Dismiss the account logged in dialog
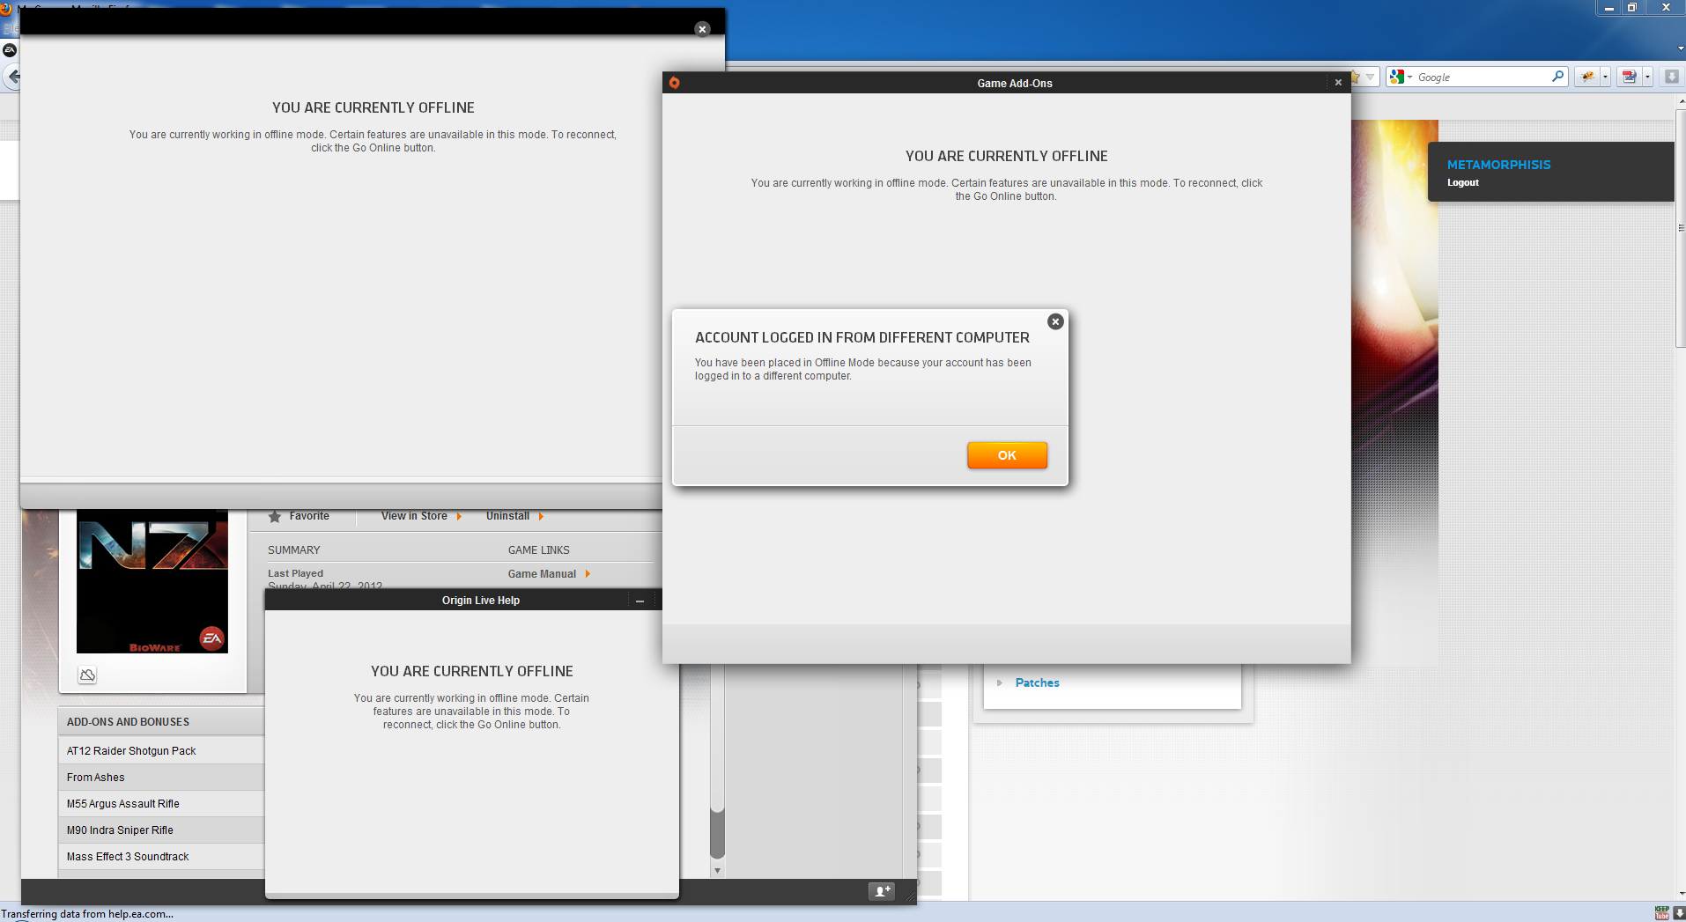This screenshot has height=922, width=1686. point(1055,322)
